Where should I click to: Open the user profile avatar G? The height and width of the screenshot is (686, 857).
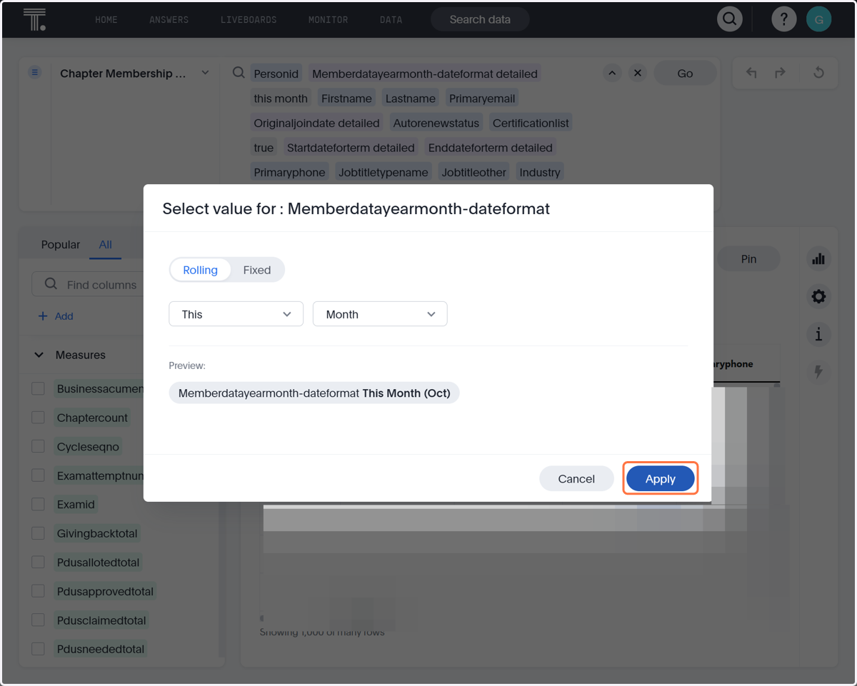click(x=818, y=19)
